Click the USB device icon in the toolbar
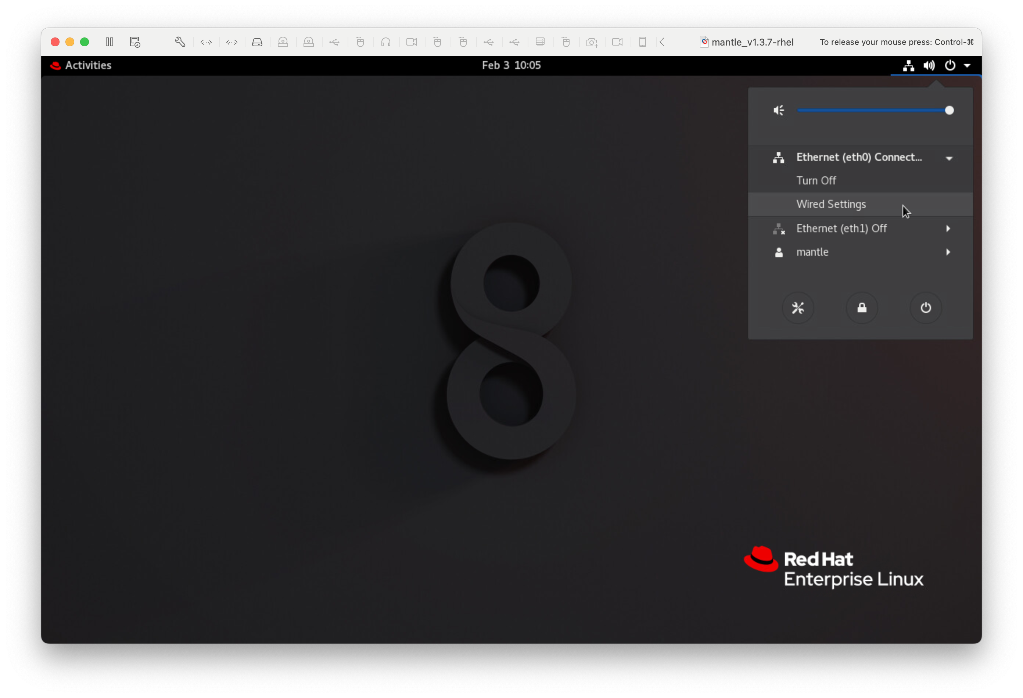 click(334, 42)
